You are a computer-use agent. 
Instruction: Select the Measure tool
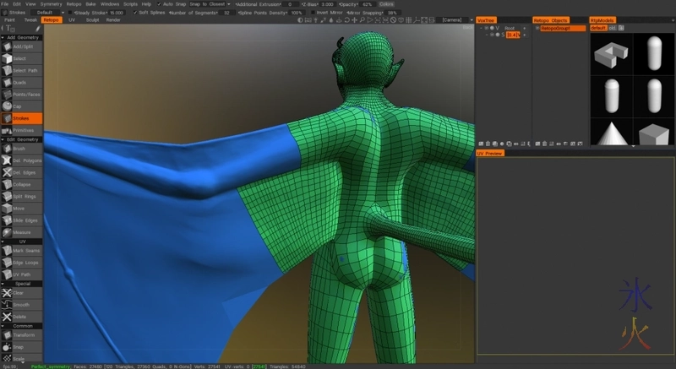[21, 231]
